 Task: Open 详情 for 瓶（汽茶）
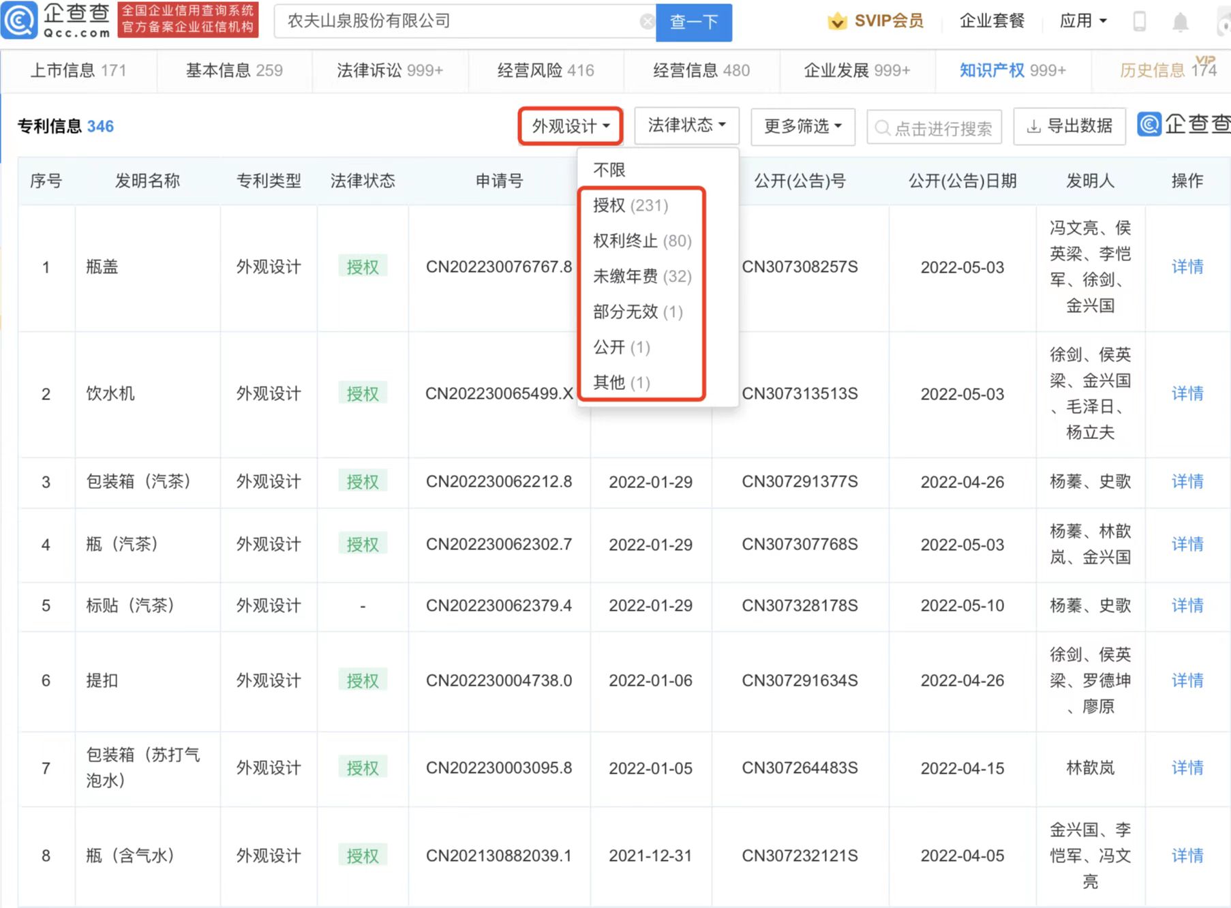1187,544
